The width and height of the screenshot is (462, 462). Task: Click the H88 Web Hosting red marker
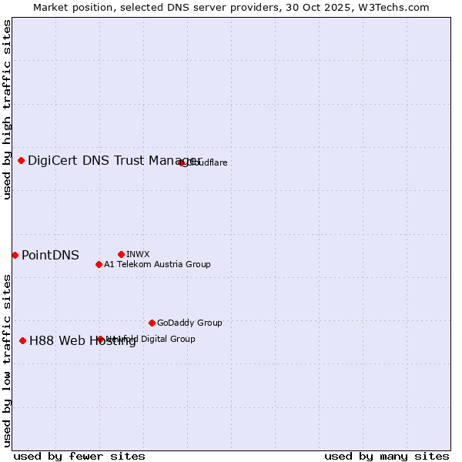(22, 340)
